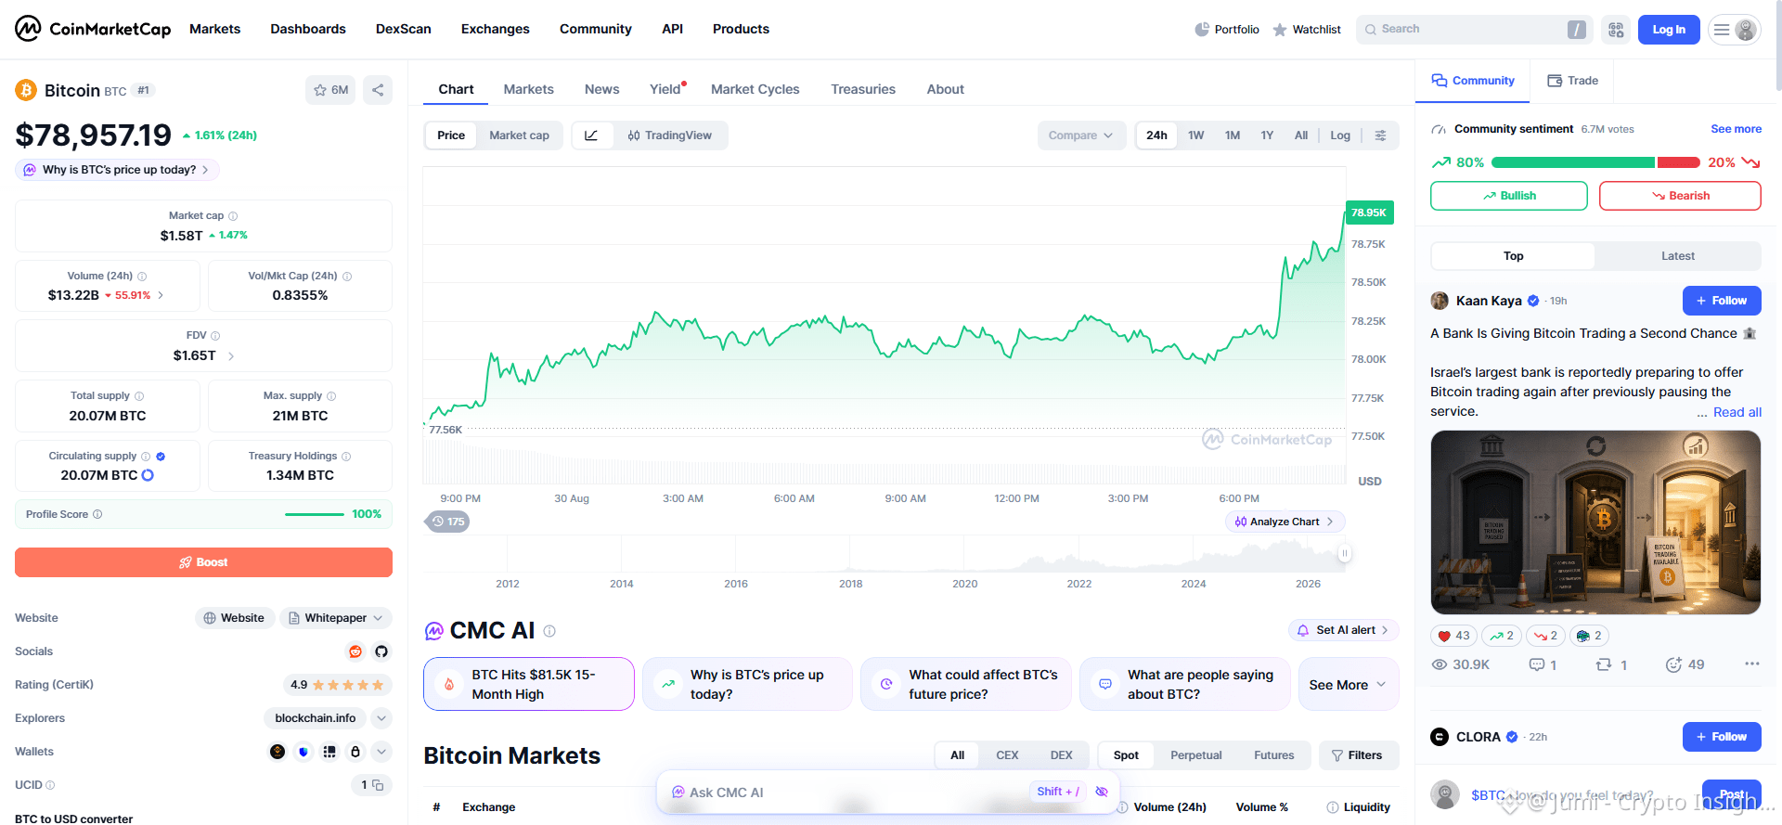Select the line chart type icon

(x=591, y=135)
